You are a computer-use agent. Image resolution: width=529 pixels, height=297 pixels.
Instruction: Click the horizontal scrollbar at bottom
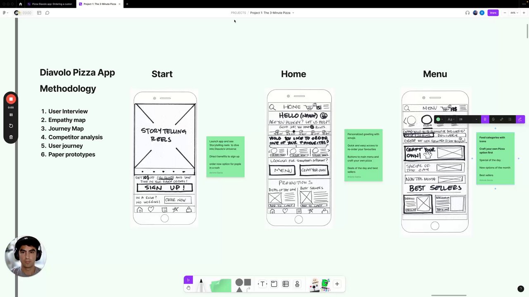tap(449, 295)
